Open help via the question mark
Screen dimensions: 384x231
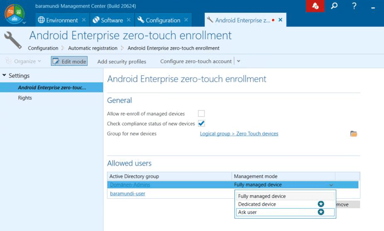354,6
